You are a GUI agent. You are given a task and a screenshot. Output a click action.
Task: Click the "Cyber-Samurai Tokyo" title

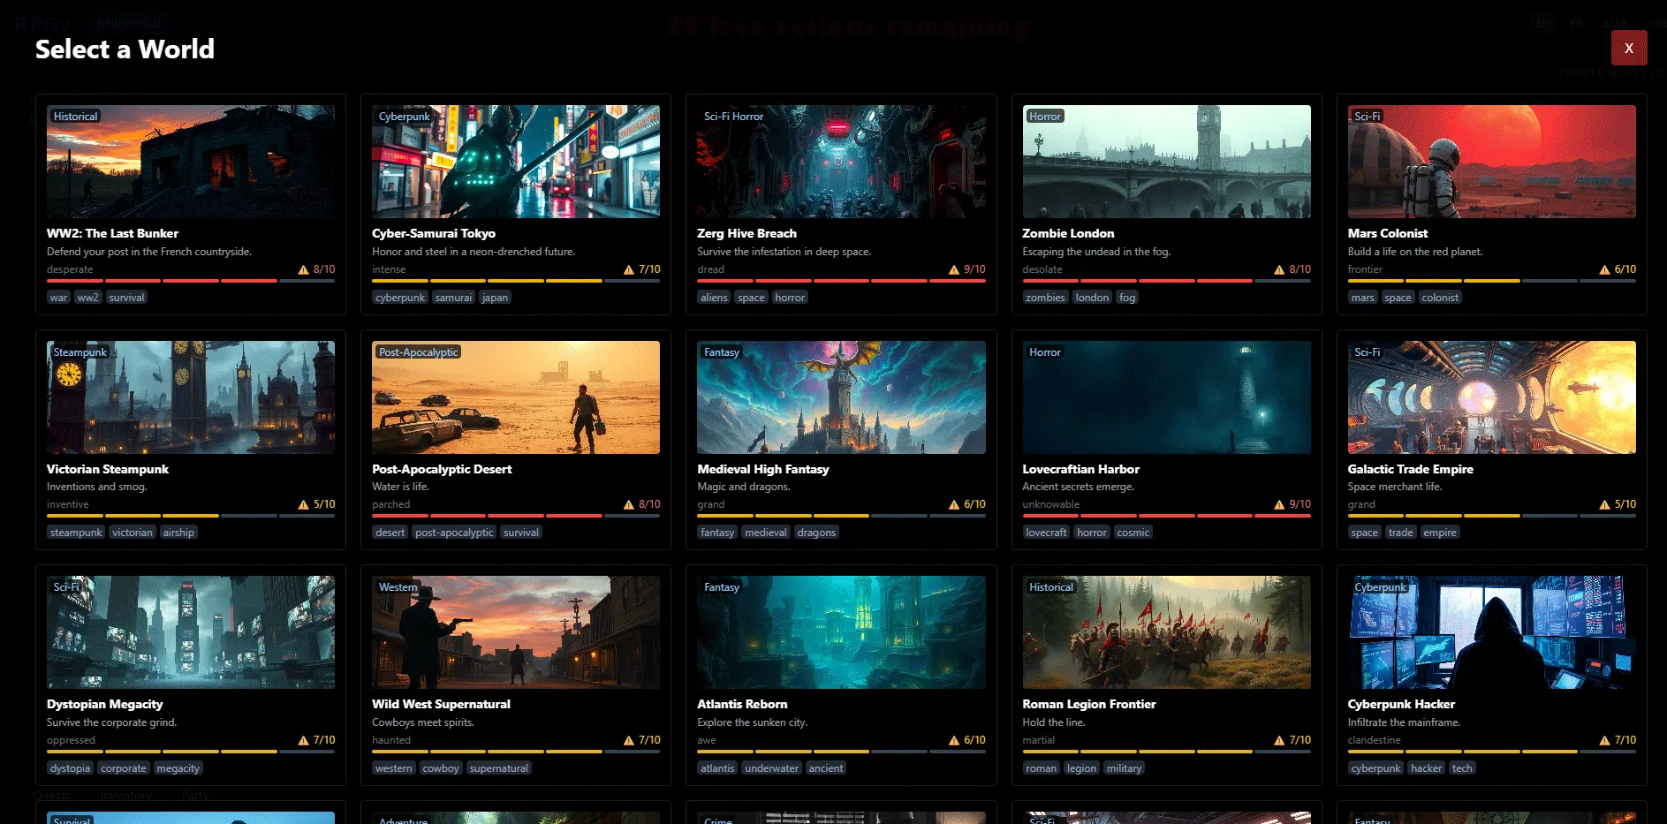(x=434, y=233)
